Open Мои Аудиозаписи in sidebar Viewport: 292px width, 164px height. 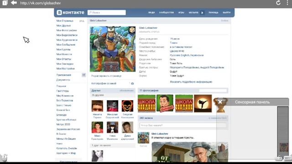click(x=67, y=40)
